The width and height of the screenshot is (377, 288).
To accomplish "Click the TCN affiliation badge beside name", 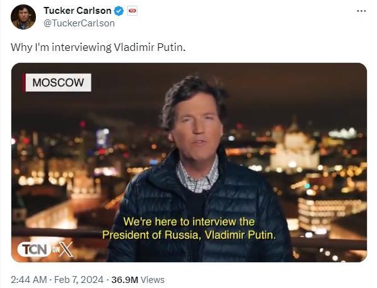I will click(x=132, y=11).
